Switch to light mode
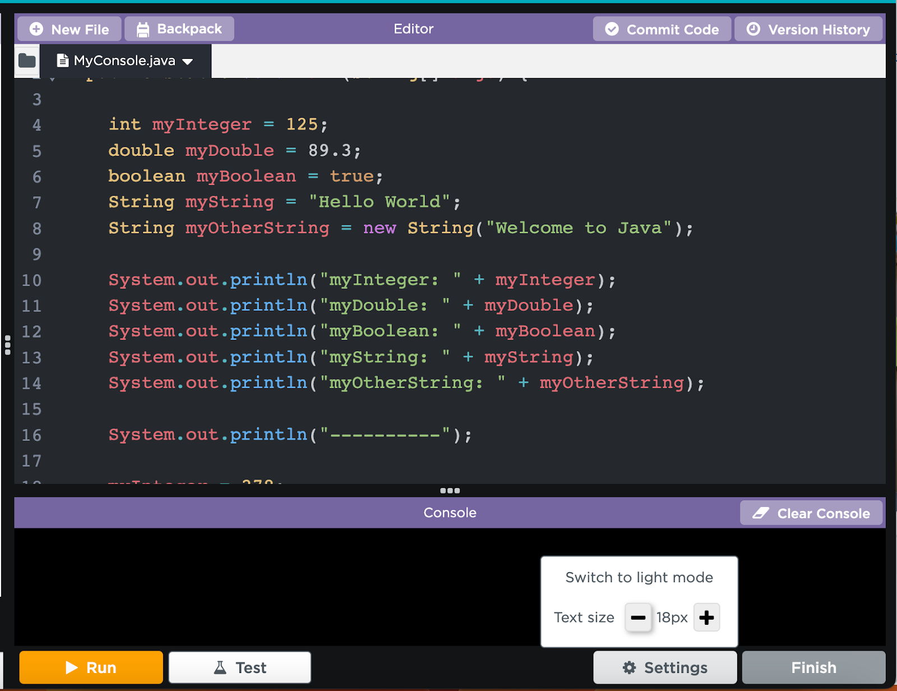 click(x=639, y=577)
